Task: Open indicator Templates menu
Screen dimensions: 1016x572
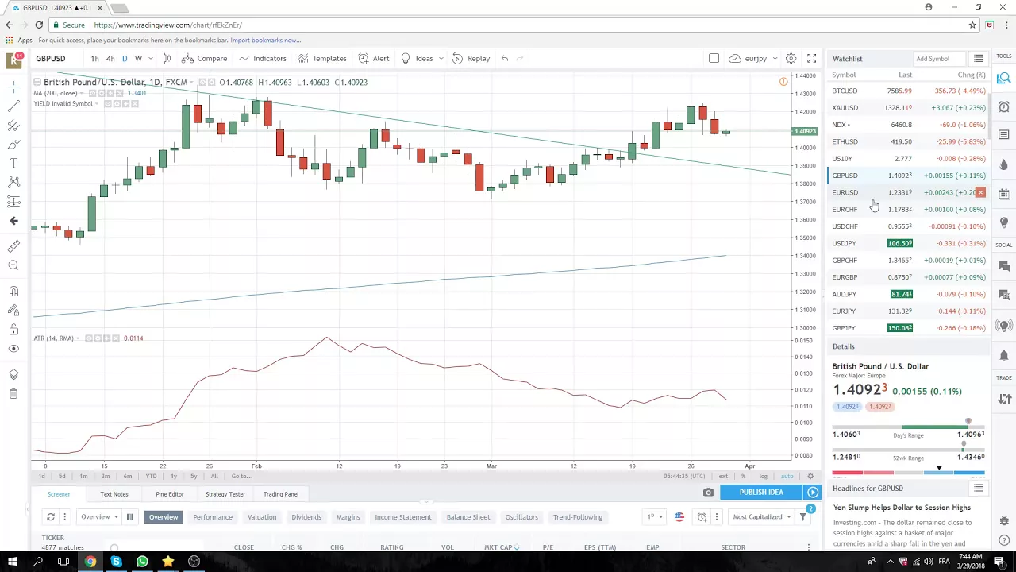Action: pos(321,58)
